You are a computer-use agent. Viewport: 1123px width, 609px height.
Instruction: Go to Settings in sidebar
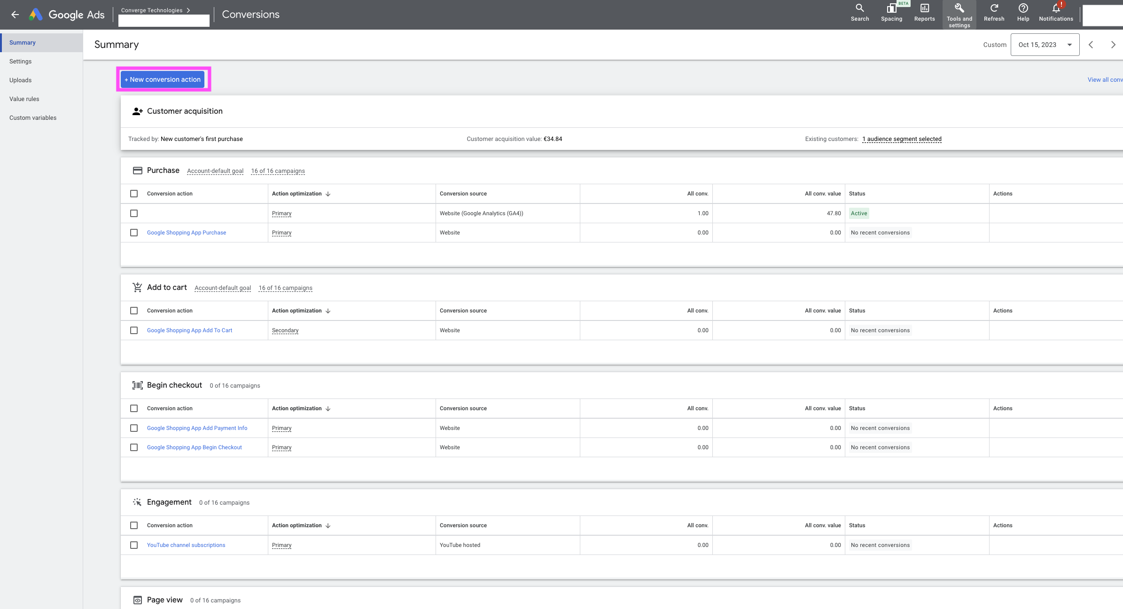pyautogui.click(x=21, y=62)
